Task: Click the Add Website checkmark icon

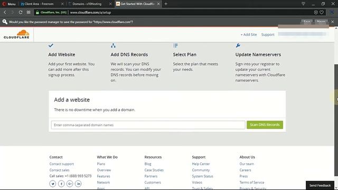Action: point(51,45)
